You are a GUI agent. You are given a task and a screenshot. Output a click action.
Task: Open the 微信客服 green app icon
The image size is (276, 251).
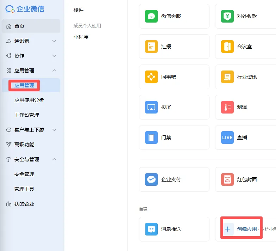pos(151,16)
